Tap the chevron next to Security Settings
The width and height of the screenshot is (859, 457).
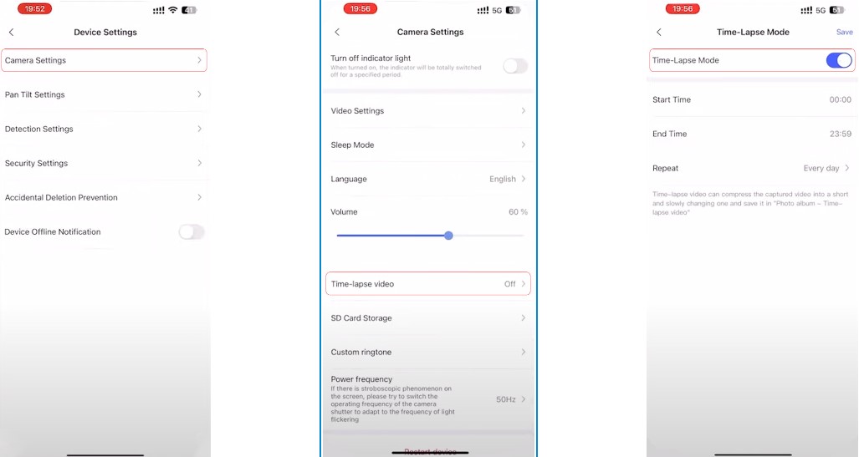[x=199, y=163]
